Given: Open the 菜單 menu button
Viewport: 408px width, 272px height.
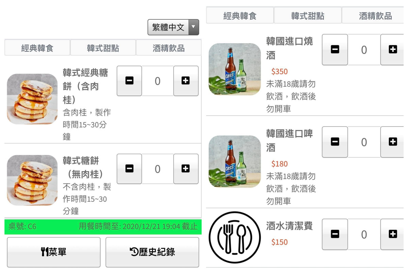Looking at the screenshot, I should (x=54, y=252).
